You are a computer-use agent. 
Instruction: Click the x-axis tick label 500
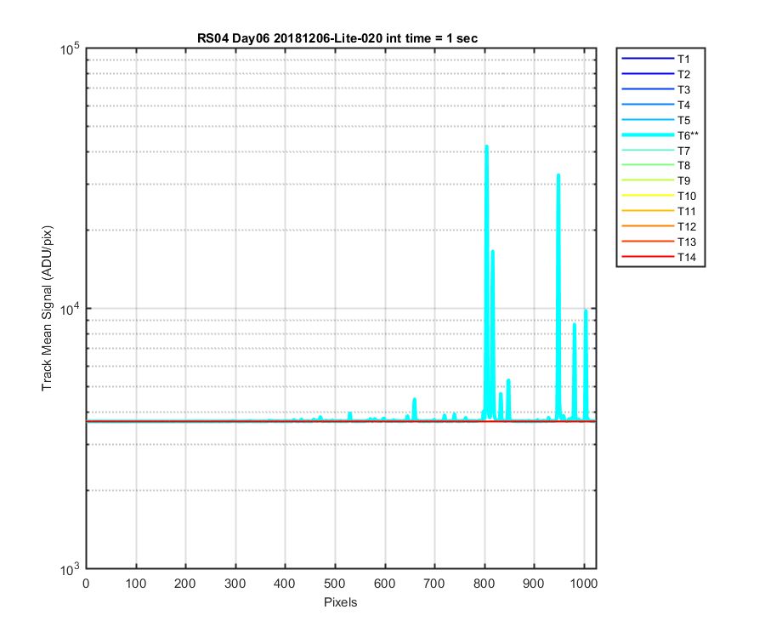[x=335, y=584]
